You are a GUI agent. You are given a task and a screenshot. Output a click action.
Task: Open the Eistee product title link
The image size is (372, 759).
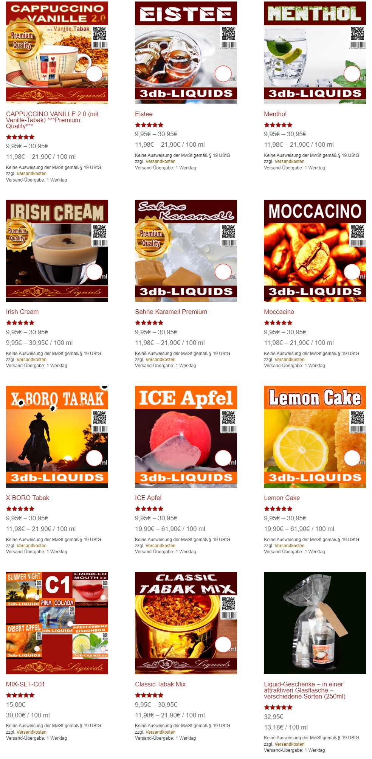[x=144, y=114]
